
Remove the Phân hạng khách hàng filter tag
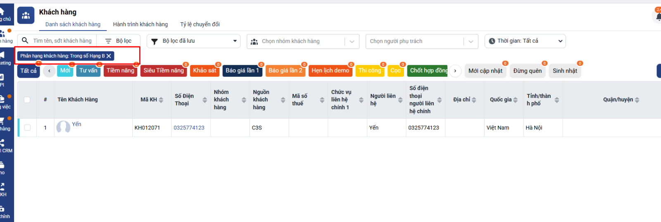click(109, 56)
